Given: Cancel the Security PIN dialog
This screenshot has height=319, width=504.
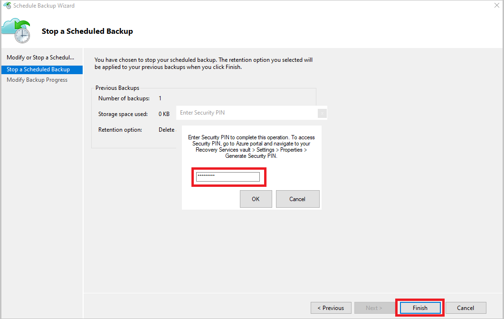Looking at the screenshot, I should pos(297,199).
